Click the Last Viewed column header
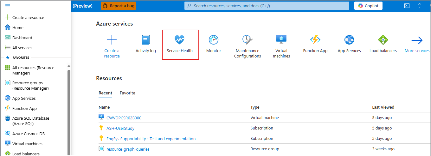 pyautogui.click(x=383, y=107)
